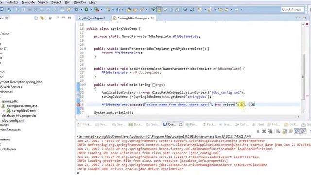Toggle Block Selection Mode icon

171,9
